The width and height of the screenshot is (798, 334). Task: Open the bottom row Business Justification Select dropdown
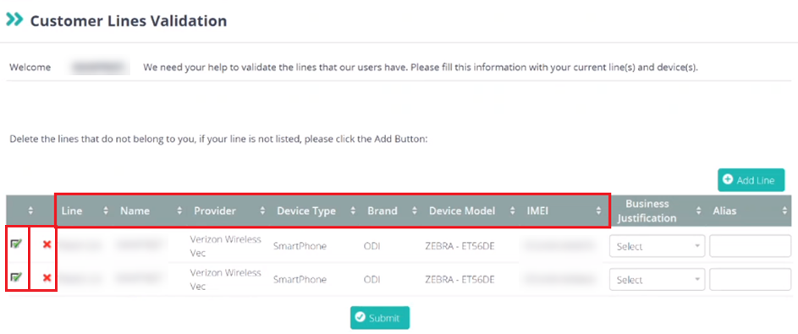pos(657,280)
